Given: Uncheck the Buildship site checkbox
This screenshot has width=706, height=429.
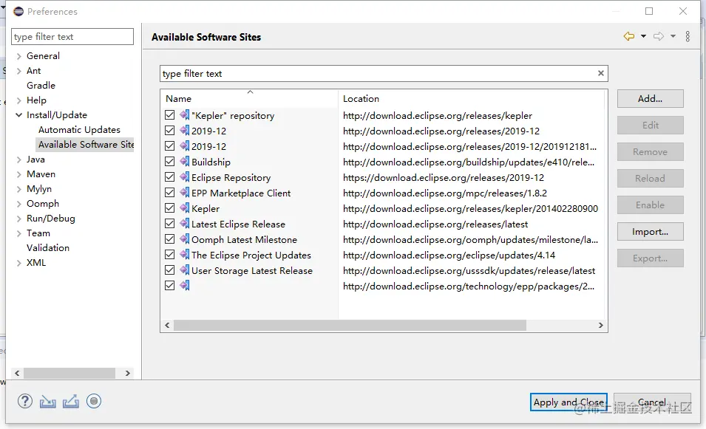Looking at the screenshot, I should (x=170, y=162).
